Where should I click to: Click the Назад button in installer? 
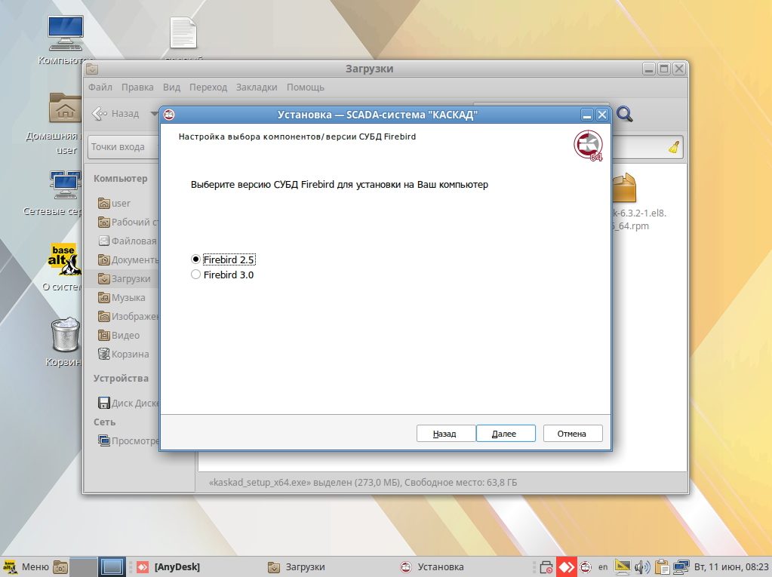click(x=445, y=434)
